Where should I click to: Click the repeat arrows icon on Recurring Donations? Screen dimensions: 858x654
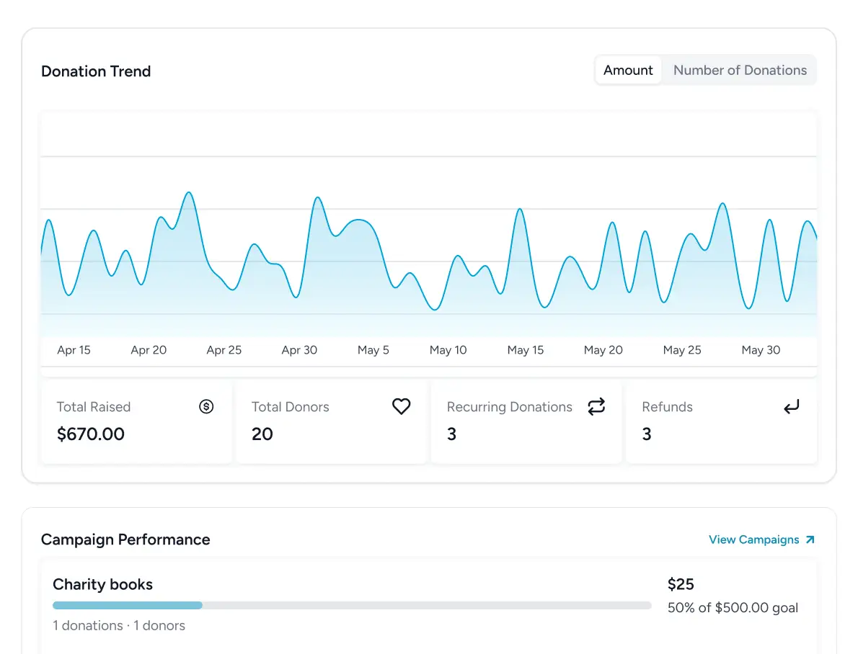coord(596,406)
